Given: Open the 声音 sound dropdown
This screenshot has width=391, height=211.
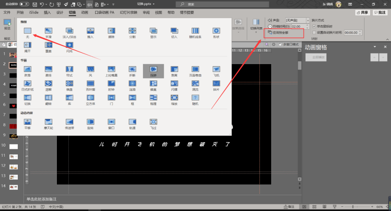Looking at the screenshot, I should [x=308, y=21].
